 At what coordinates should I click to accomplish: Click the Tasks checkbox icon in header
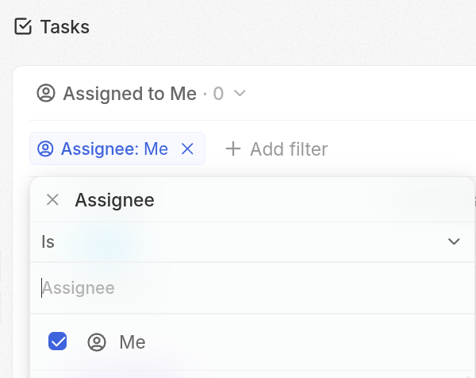[x=23, y=27]
